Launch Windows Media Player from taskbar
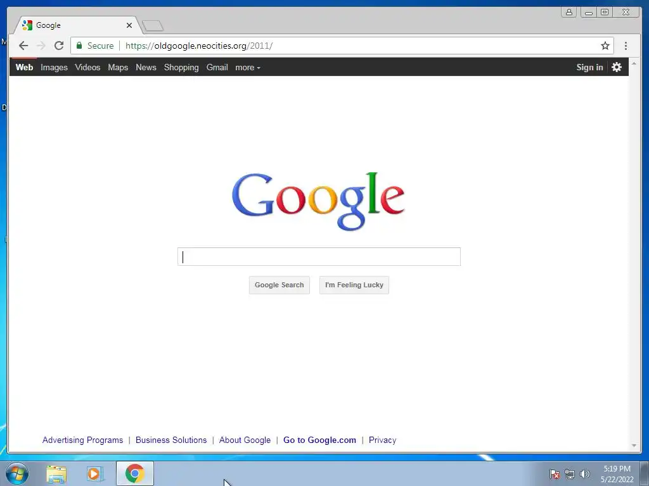Viewport: 649px width, 486px height. tap(95, 474)
